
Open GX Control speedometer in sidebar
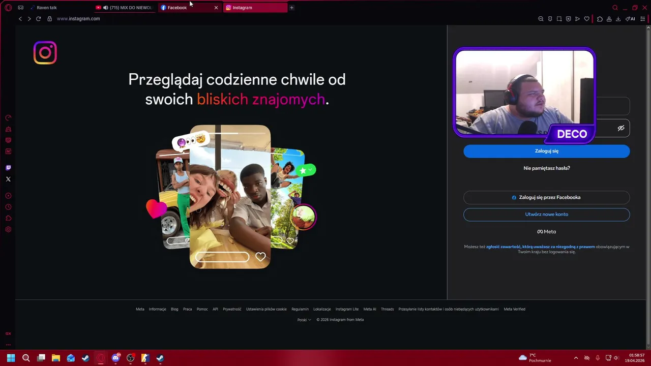pos(8,117)
